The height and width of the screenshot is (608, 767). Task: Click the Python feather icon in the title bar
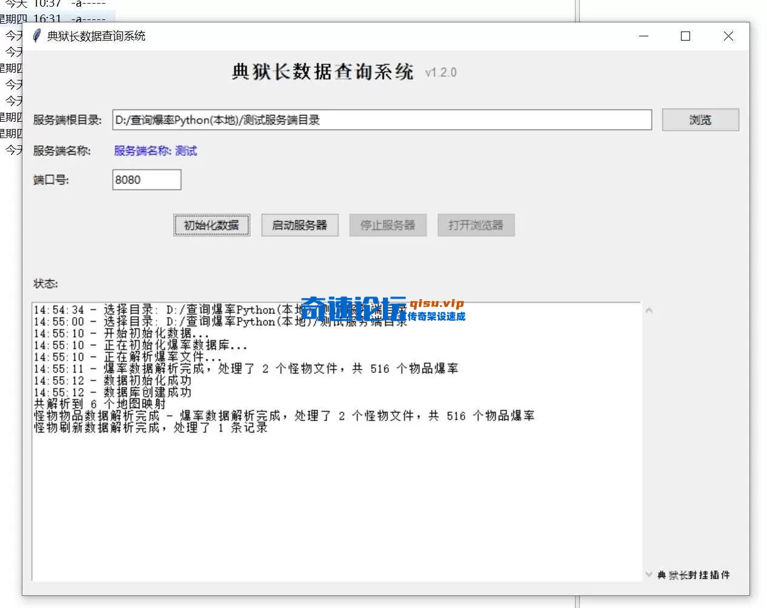[x=36, y=36]
